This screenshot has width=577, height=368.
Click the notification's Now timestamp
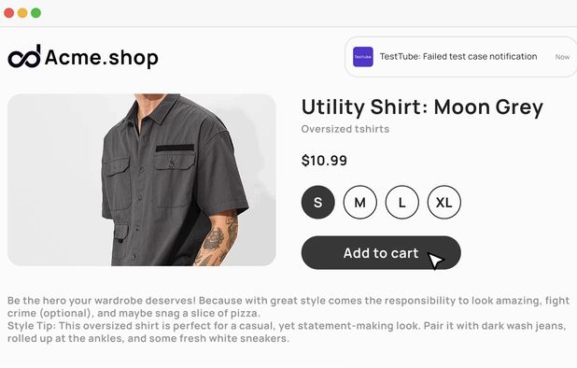(562, 57)
